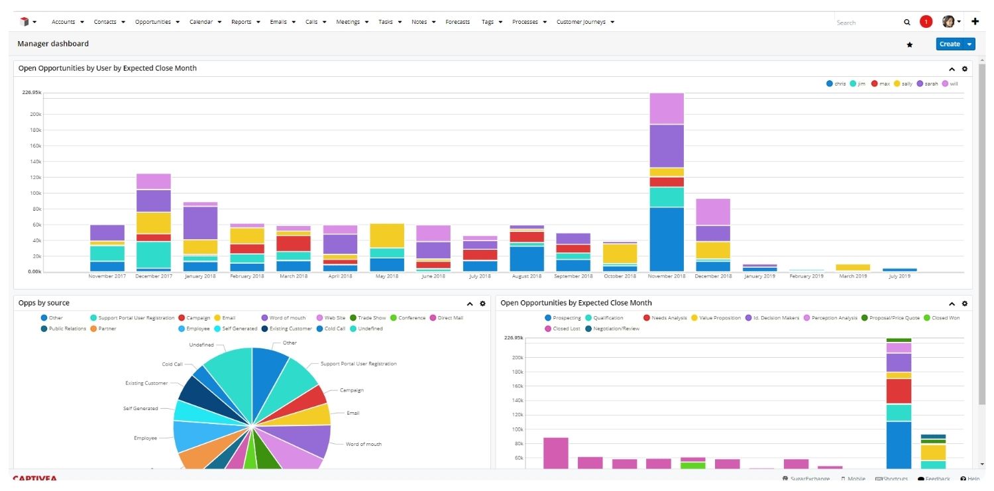Toggle the Word of mouth legend entry
This screenshot has height=491, width=994.
(x=284, y=318)
